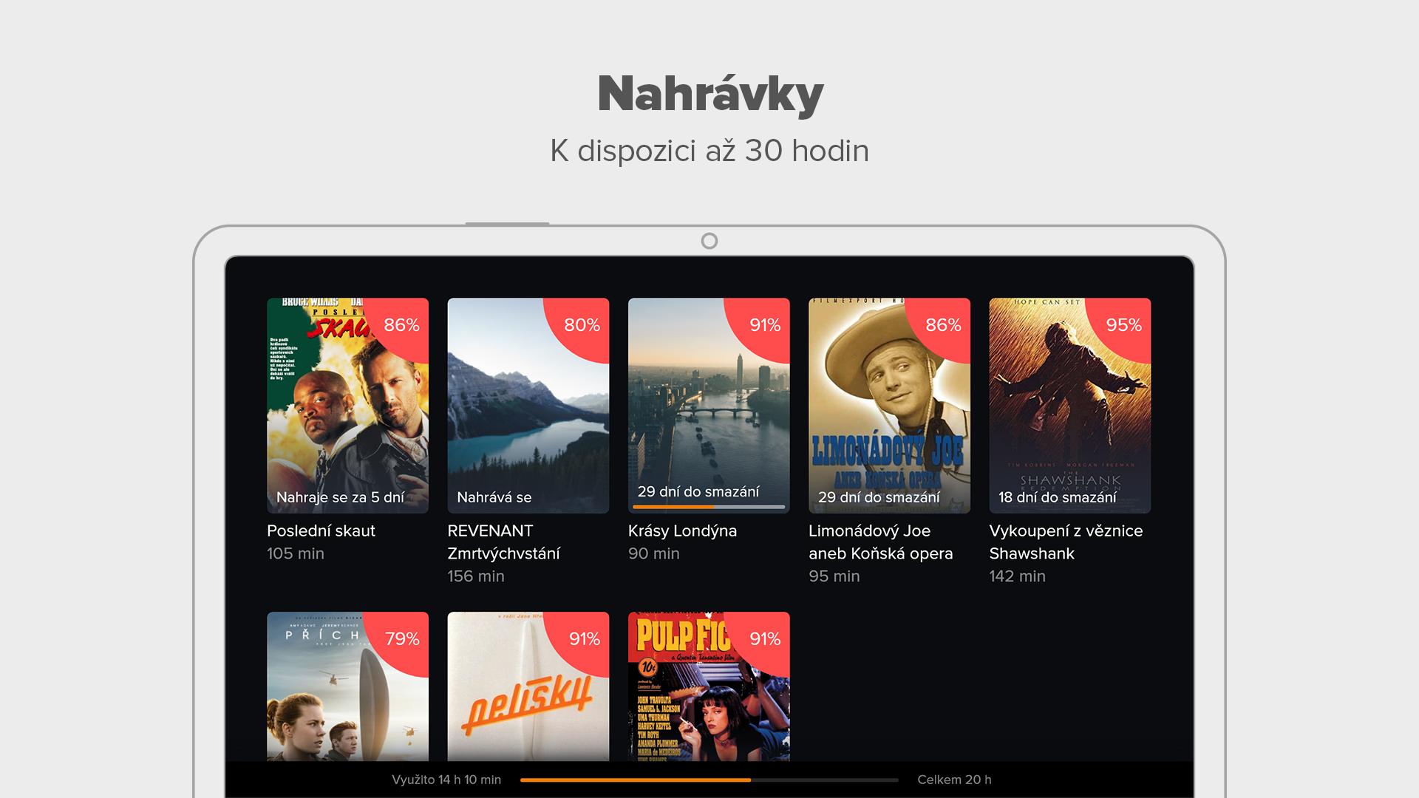Open the Limonádový Joe poster thumbnail
This screenshot has width=1419, height=798.
click(889, 406)
